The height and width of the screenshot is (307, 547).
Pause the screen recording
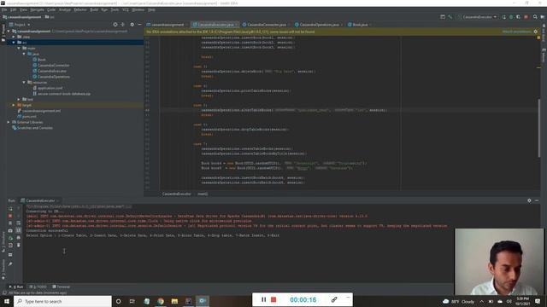264,299
